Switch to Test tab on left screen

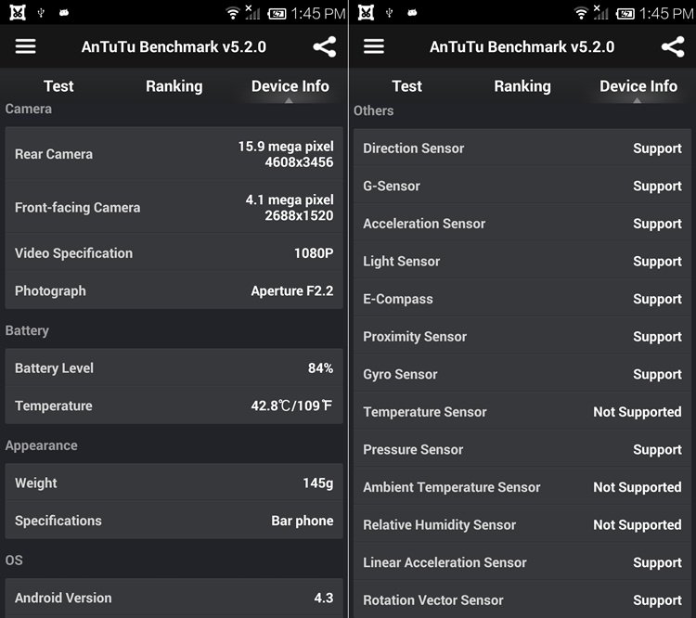point(58,86)
